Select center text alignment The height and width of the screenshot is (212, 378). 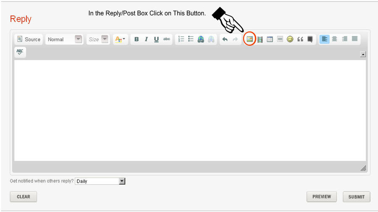coord(334,39)
